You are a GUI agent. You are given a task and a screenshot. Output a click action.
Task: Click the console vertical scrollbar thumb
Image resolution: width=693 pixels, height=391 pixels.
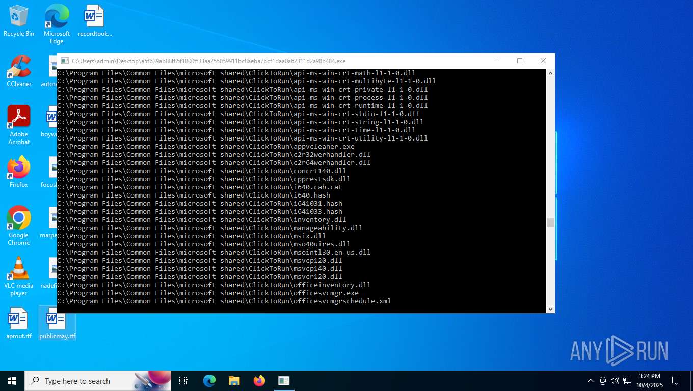tap(550, 223)
